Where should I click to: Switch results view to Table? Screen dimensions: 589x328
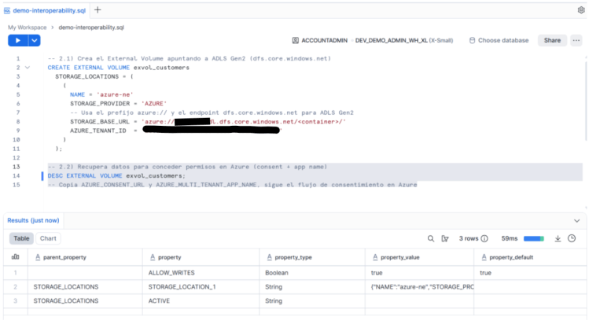(x=21, y=238)
